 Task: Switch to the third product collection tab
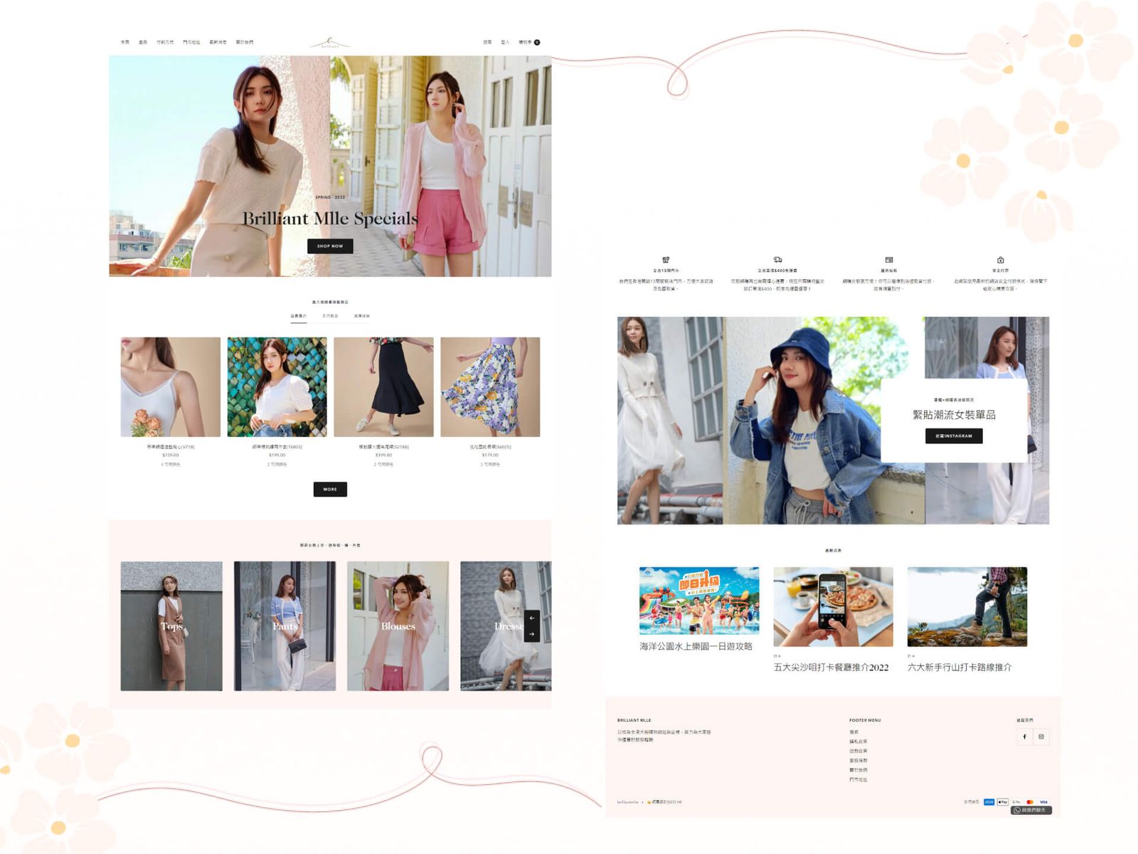pos(361,316)
